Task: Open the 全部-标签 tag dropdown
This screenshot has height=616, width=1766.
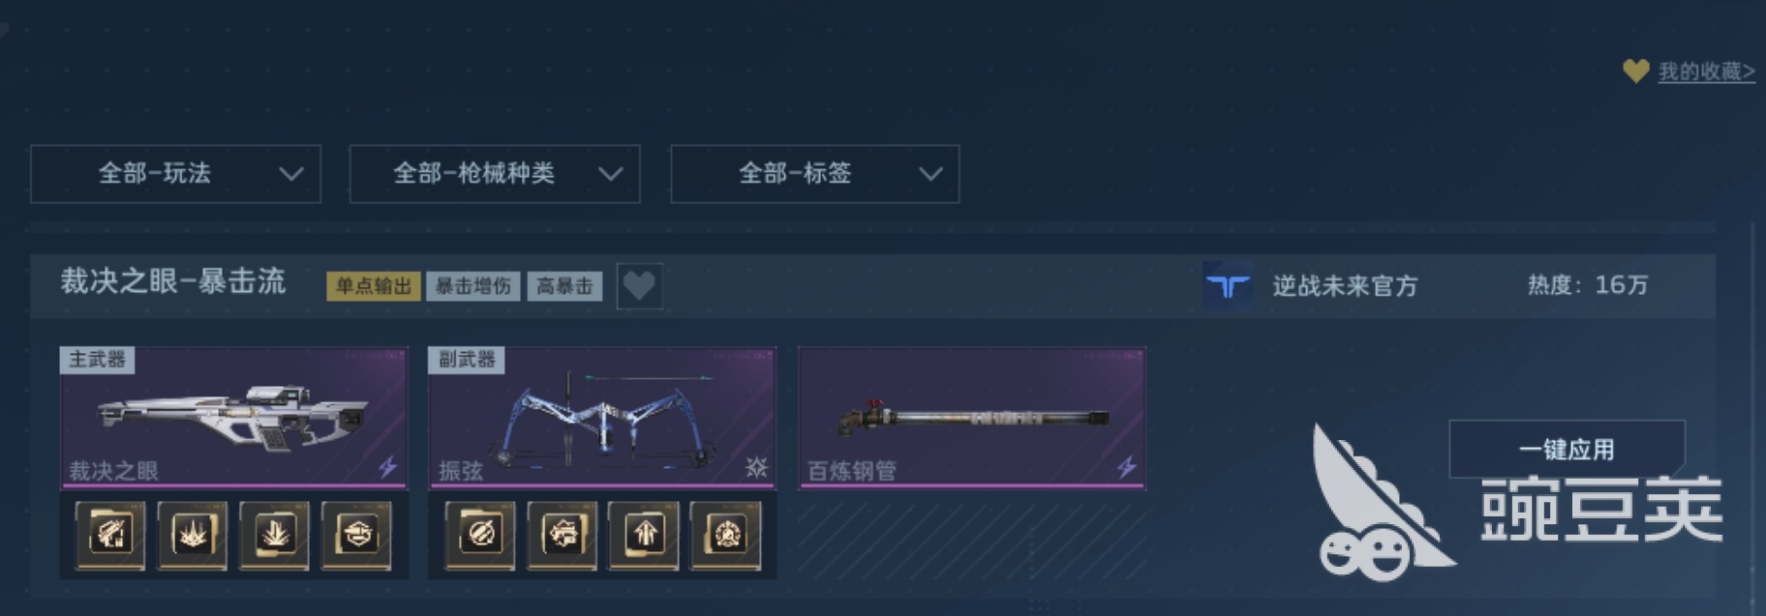Action: tap(815, 174)
